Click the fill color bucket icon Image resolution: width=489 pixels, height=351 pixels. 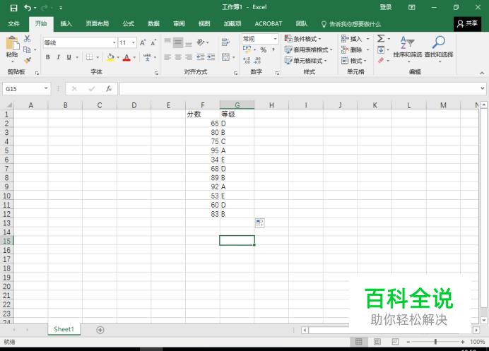tap(110, 57)
